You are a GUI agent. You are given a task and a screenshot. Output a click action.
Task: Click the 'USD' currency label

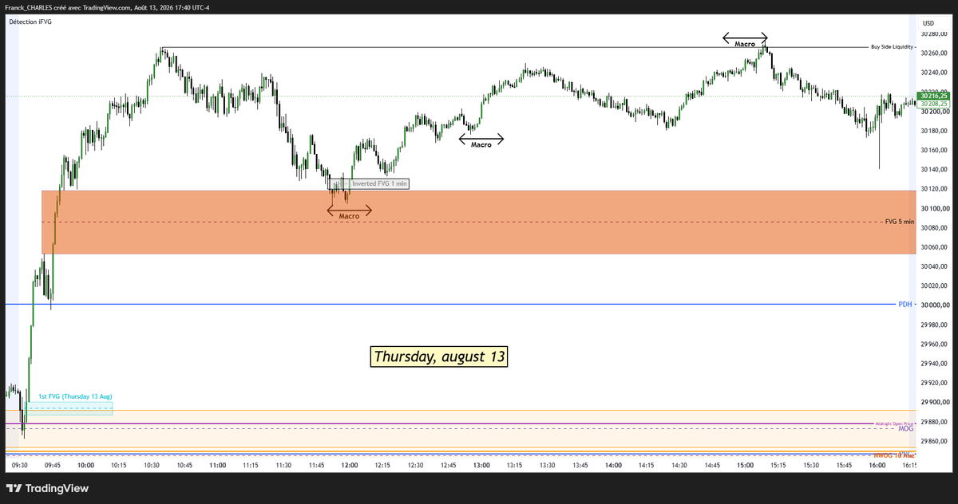pyautogui.click(x=928, y=23)
